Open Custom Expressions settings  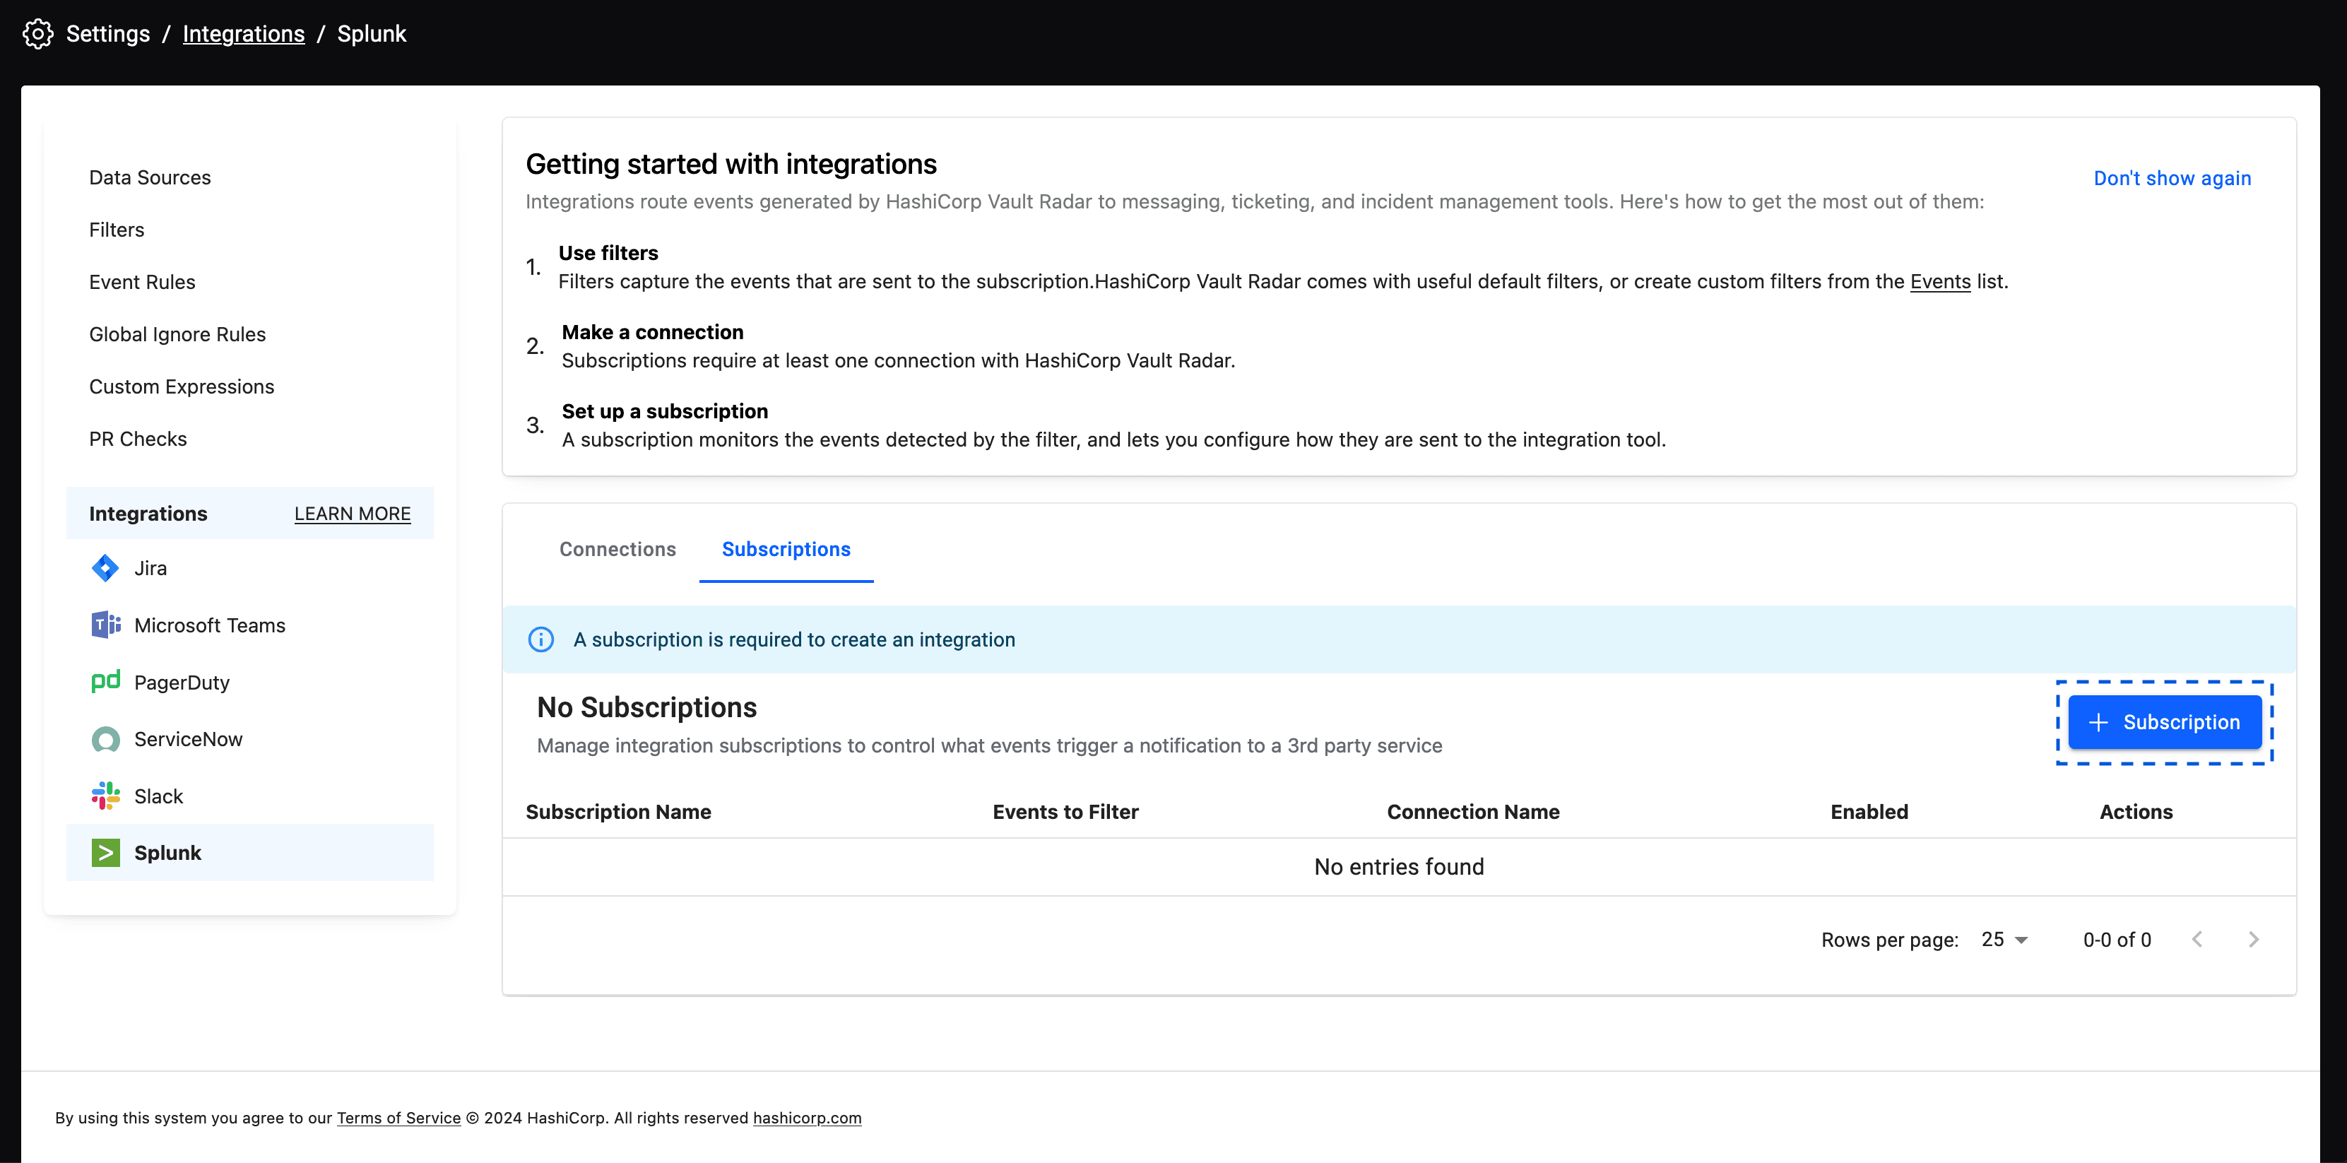(182, 386)
